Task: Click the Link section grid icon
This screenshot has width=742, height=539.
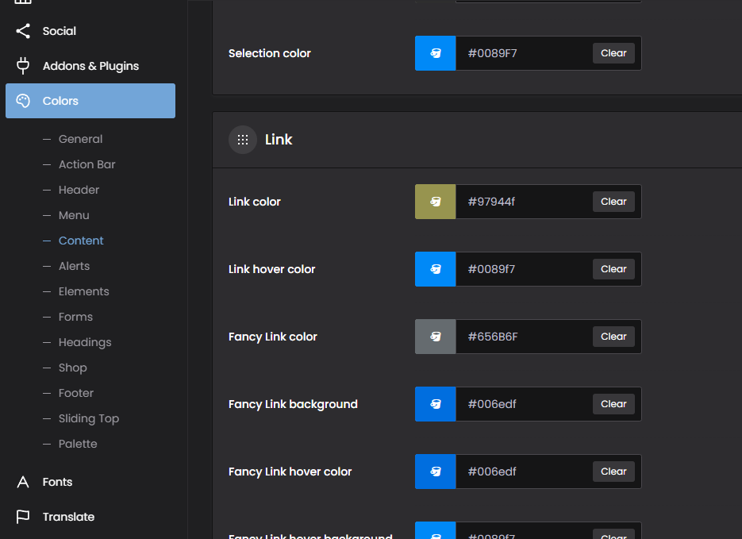Action: (x=243, y=140)
